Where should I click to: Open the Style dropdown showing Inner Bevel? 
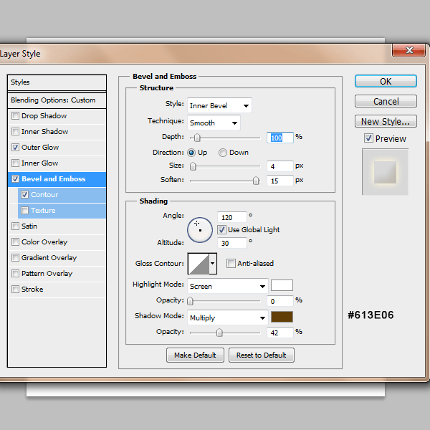(219, 105)
